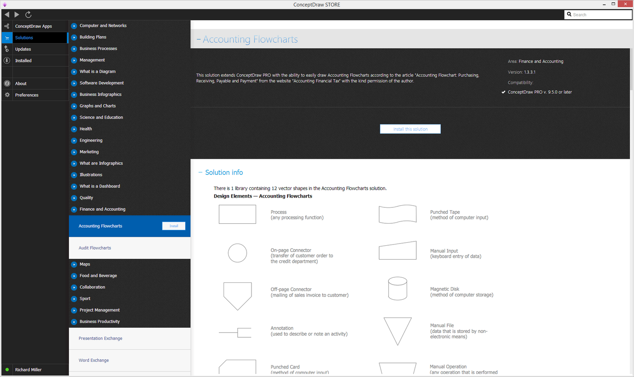634x377 pixels.
Task: Click the Preferences gear icon
Action: (x=7, y=95)
